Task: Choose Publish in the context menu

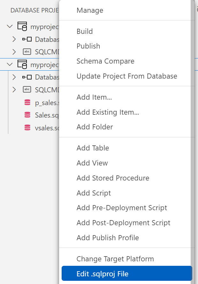Action: 88,46
